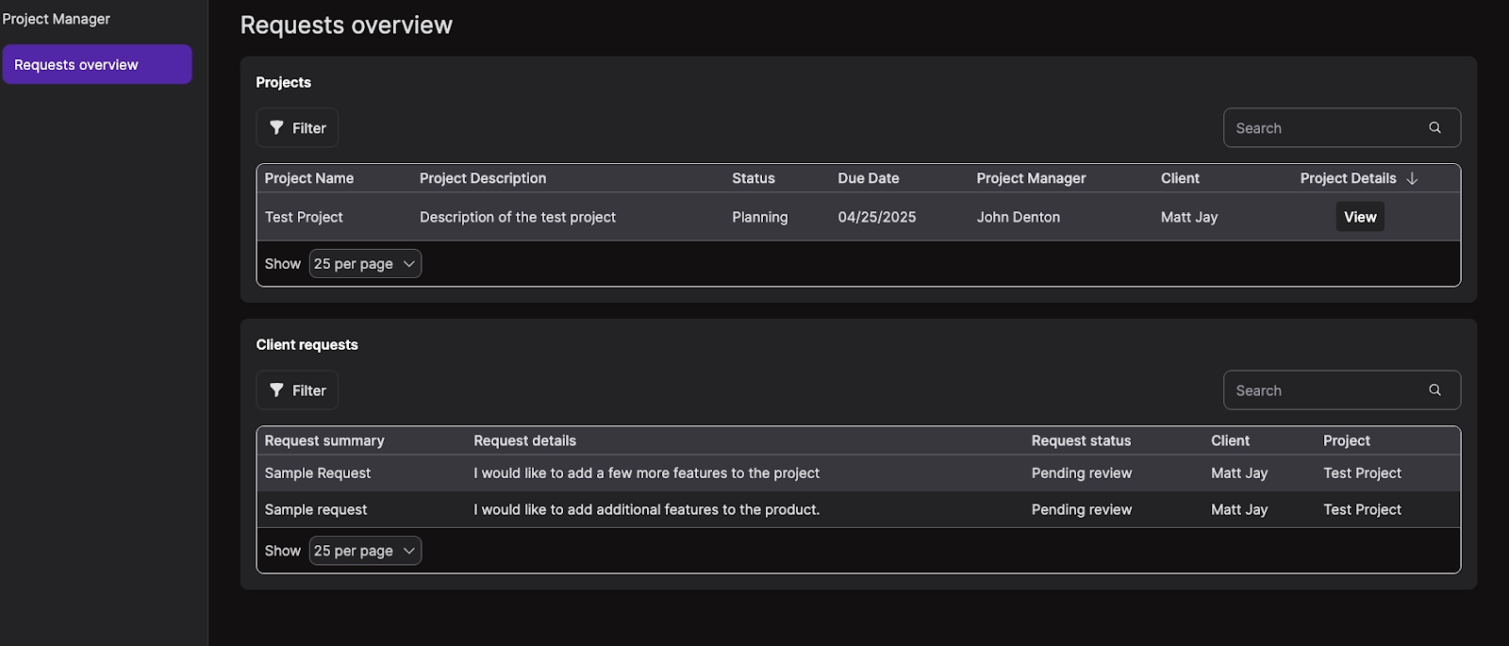This screenshot has height=646, width=1509.
Task: Click the Due Date column header
Action: click(869, 178)
